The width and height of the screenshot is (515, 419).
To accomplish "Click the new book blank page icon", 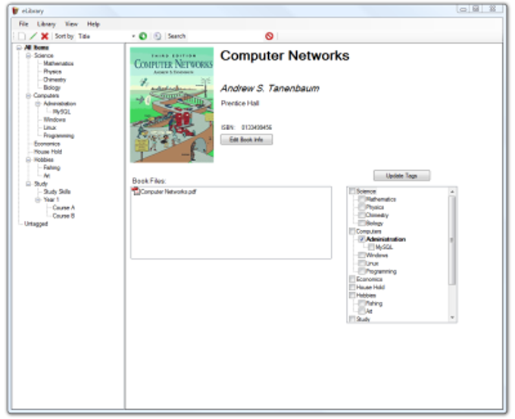I will 22,36.
